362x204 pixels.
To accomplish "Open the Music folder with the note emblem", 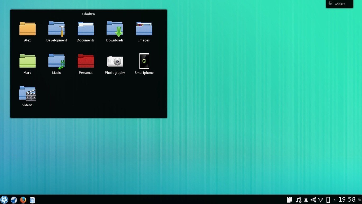I will [x=56, y=61].
